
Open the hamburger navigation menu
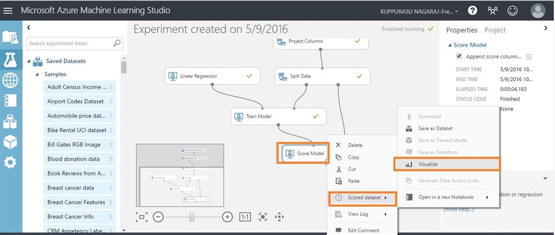point(8,11)
